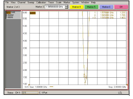Viewport: 133px width, 99px height.
Task: Click the LCL status indicator
Action: point(120,93)
